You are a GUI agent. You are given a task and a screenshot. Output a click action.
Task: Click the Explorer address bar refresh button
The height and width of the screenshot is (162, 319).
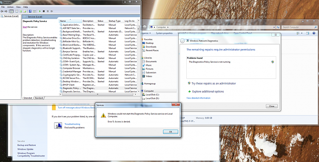click(x=278, y=27)
